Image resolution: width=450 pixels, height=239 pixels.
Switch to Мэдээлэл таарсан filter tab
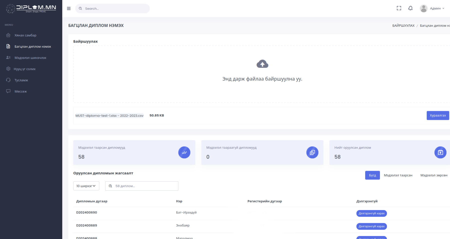click(x=398, y=175)
